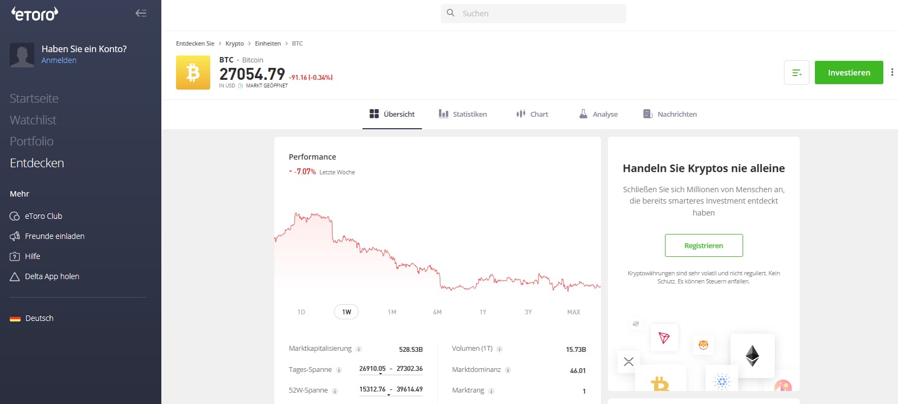Switch to the Chart tab
The width and height of the screenshot is (898, 404).
[532, 114]
